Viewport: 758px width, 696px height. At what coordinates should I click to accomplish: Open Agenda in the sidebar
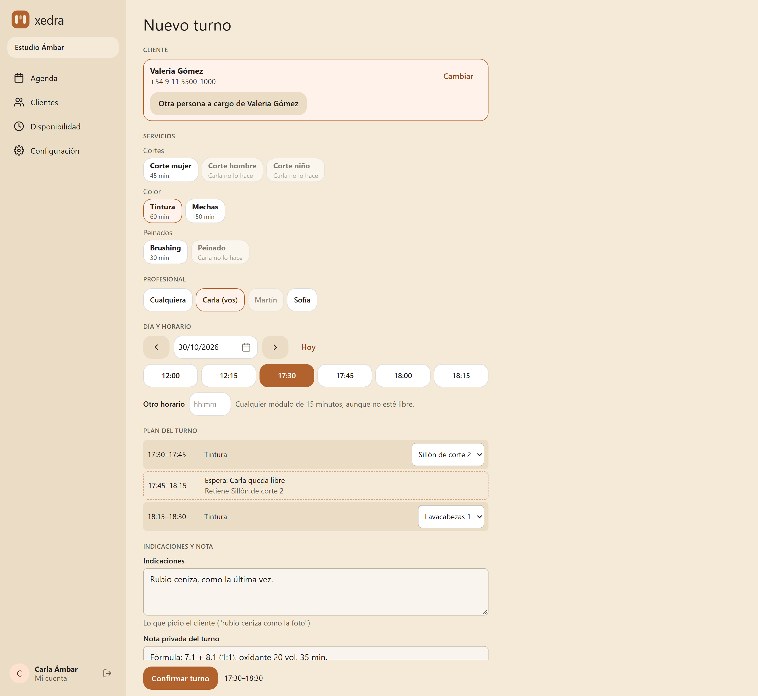(63, 78)
